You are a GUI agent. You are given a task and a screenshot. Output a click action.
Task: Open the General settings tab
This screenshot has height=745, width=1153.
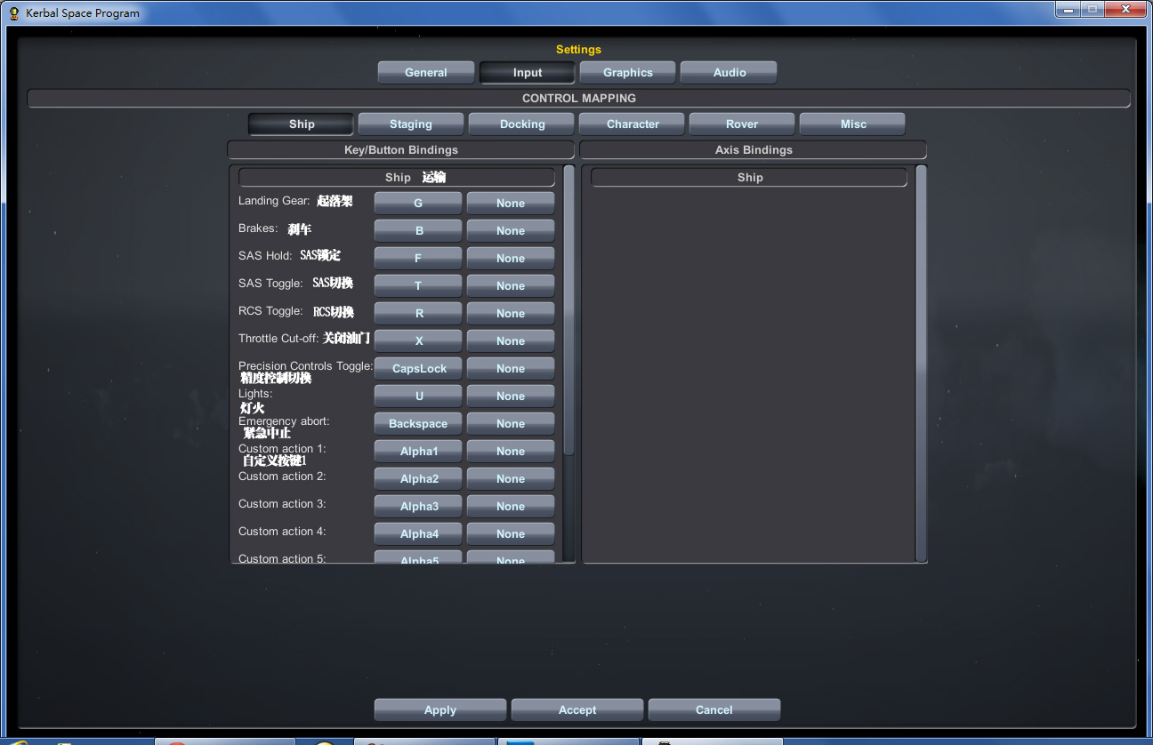(x=426, y=73)
